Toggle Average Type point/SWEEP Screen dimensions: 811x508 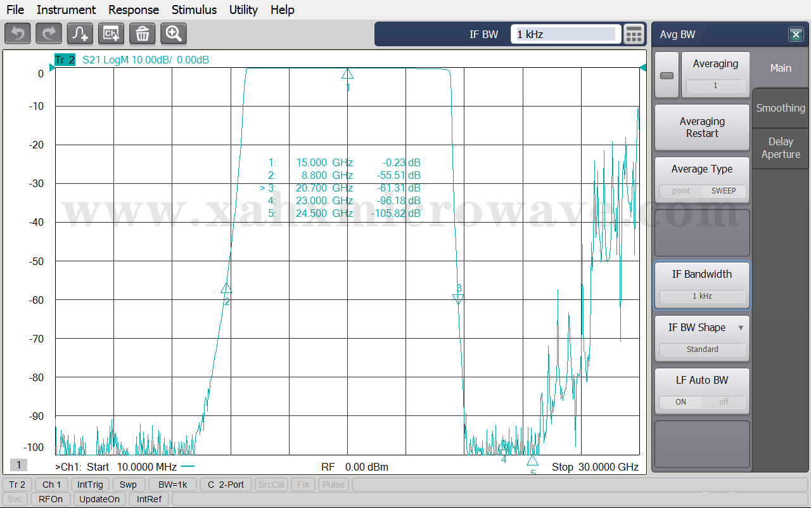[702, 180]
